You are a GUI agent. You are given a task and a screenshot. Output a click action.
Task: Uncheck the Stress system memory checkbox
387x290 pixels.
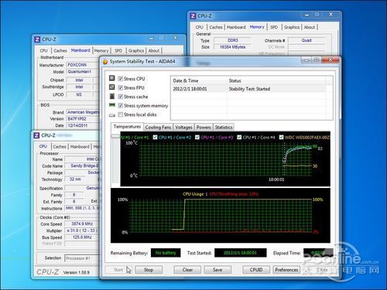coord(121,105)
